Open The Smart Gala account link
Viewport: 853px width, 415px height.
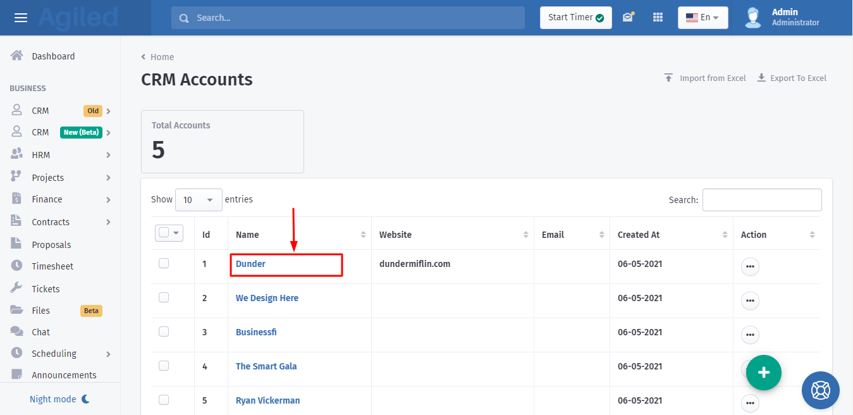266,366
